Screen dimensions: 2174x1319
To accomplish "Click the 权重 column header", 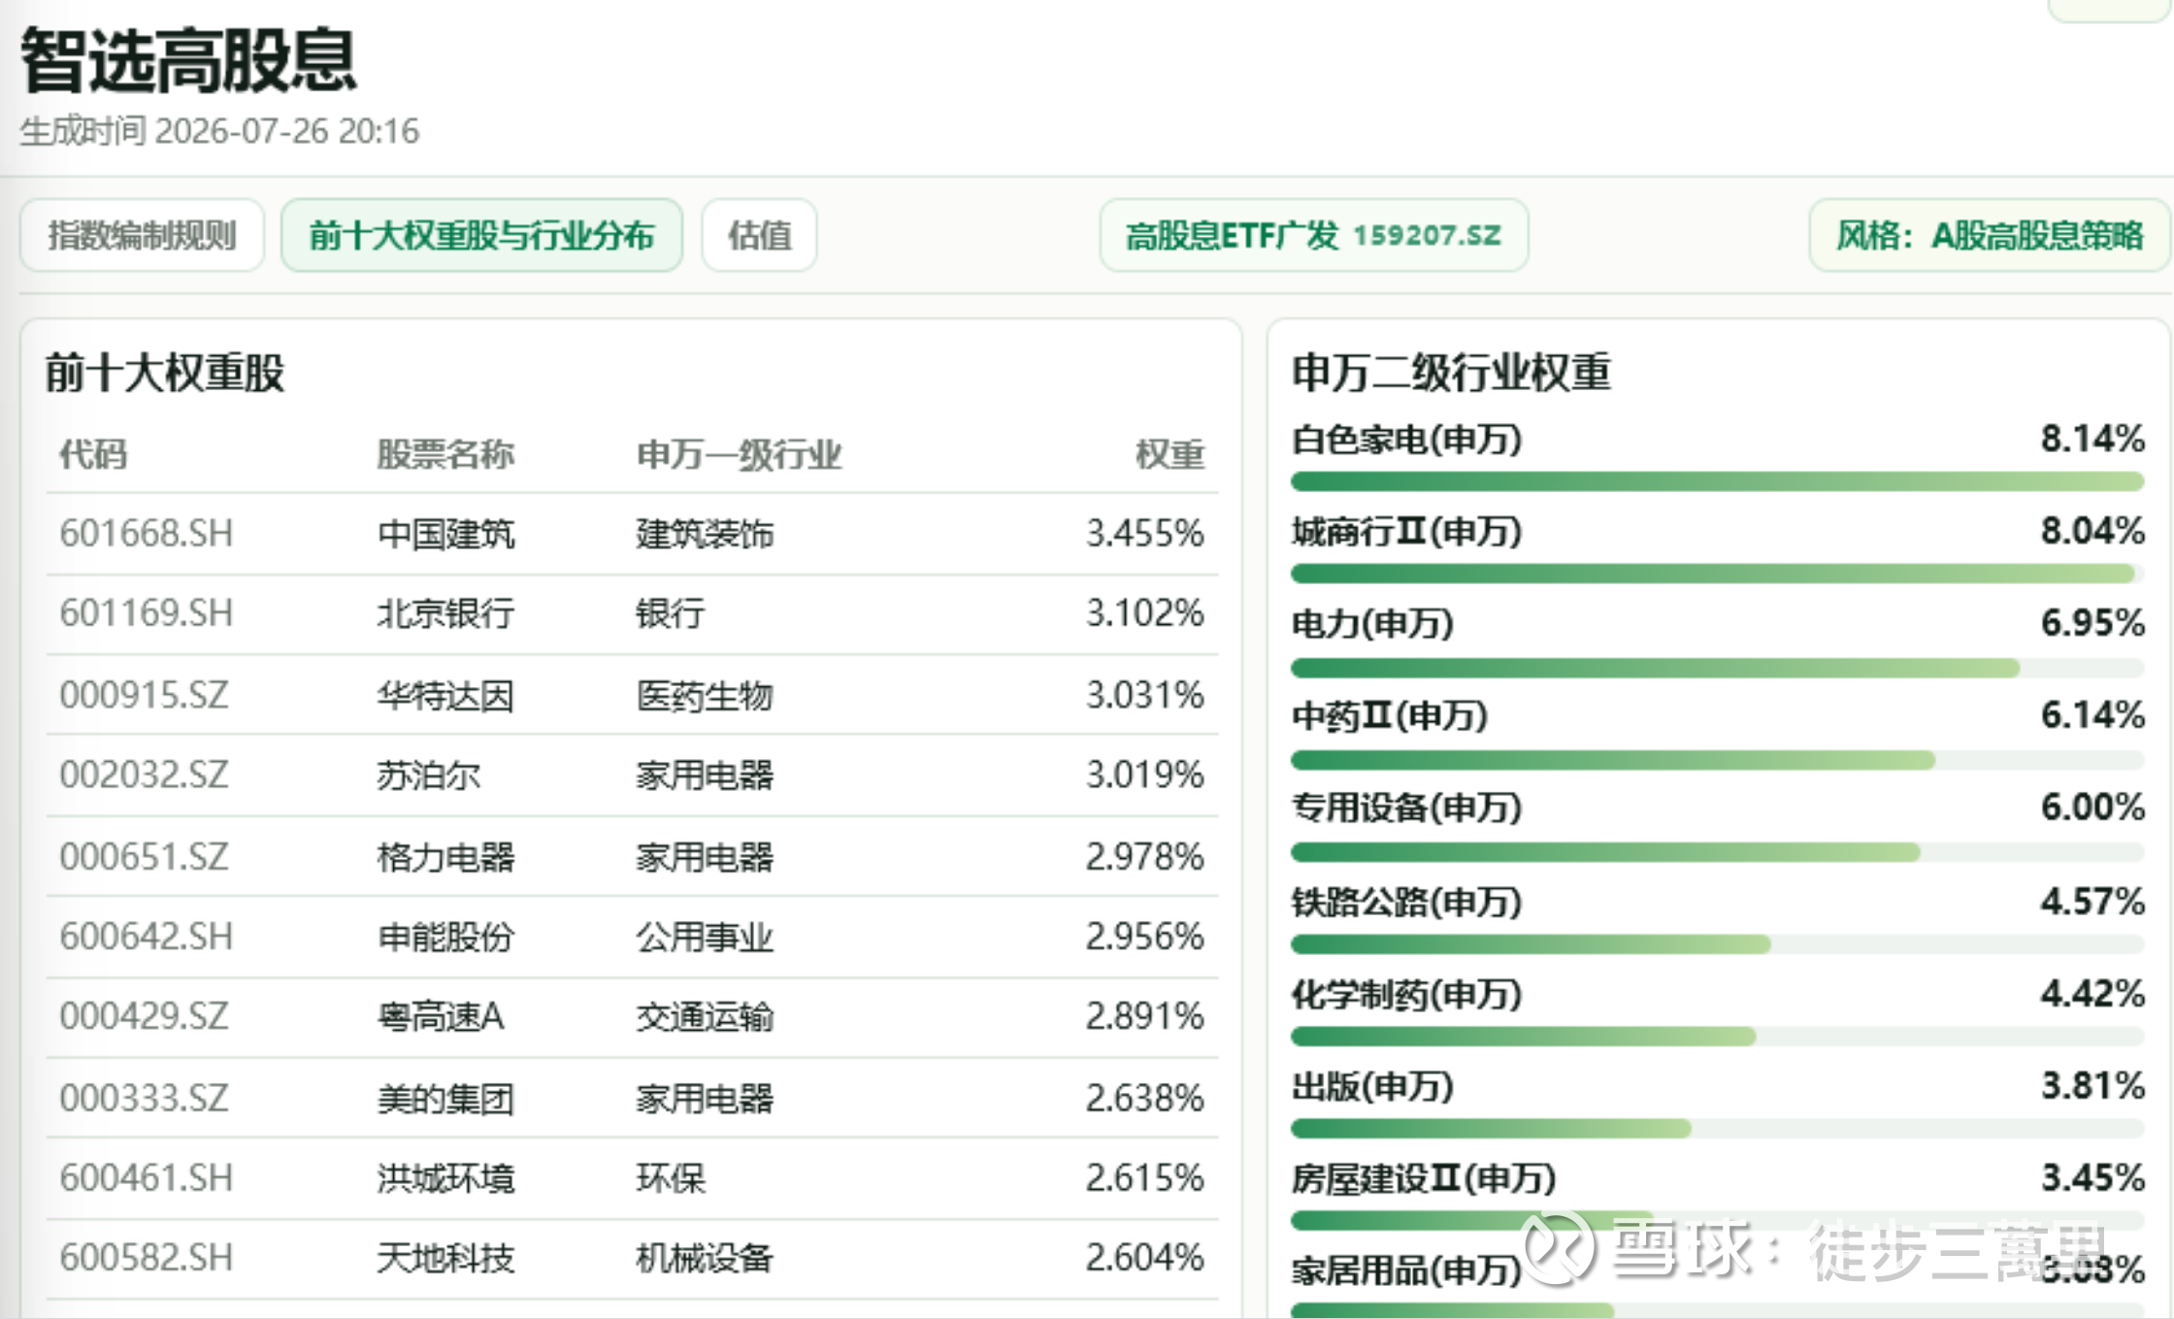I will (1169, 453).
